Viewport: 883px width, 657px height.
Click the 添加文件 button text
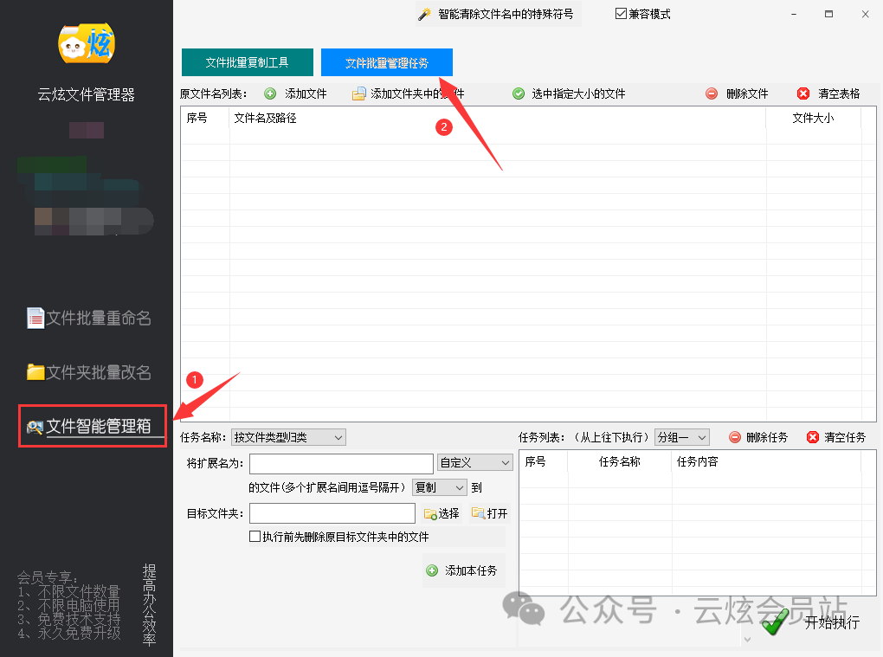click(306, 94)
